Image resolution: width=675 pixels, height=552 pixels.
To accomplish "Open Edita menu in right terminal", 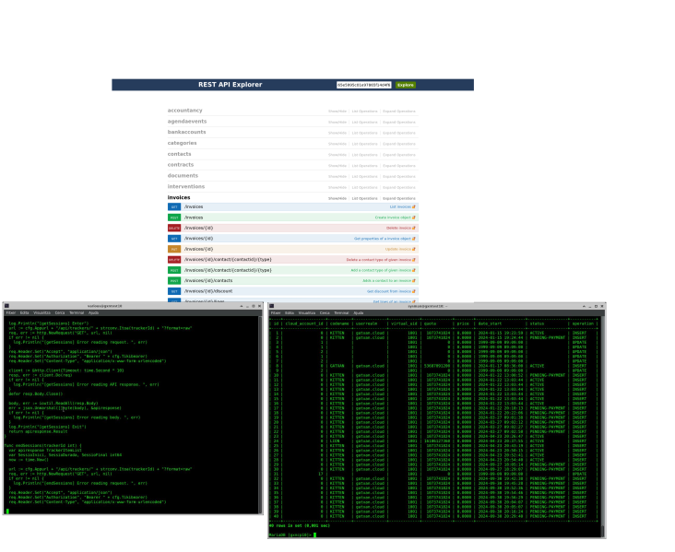I will coord(290,312).
